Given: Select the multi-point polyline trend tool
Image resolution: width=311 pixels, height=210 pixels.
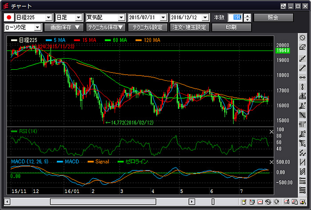Looking at the screenshot, I should pyautogui.click(x=303, y=59).
